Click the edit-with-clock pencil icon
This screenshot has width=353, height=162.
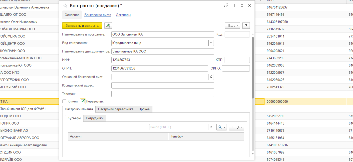click(x=108, y=25)
